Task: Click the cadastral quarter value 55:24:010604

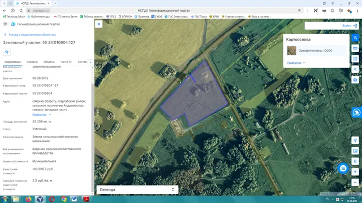Action: coord(42,93)
